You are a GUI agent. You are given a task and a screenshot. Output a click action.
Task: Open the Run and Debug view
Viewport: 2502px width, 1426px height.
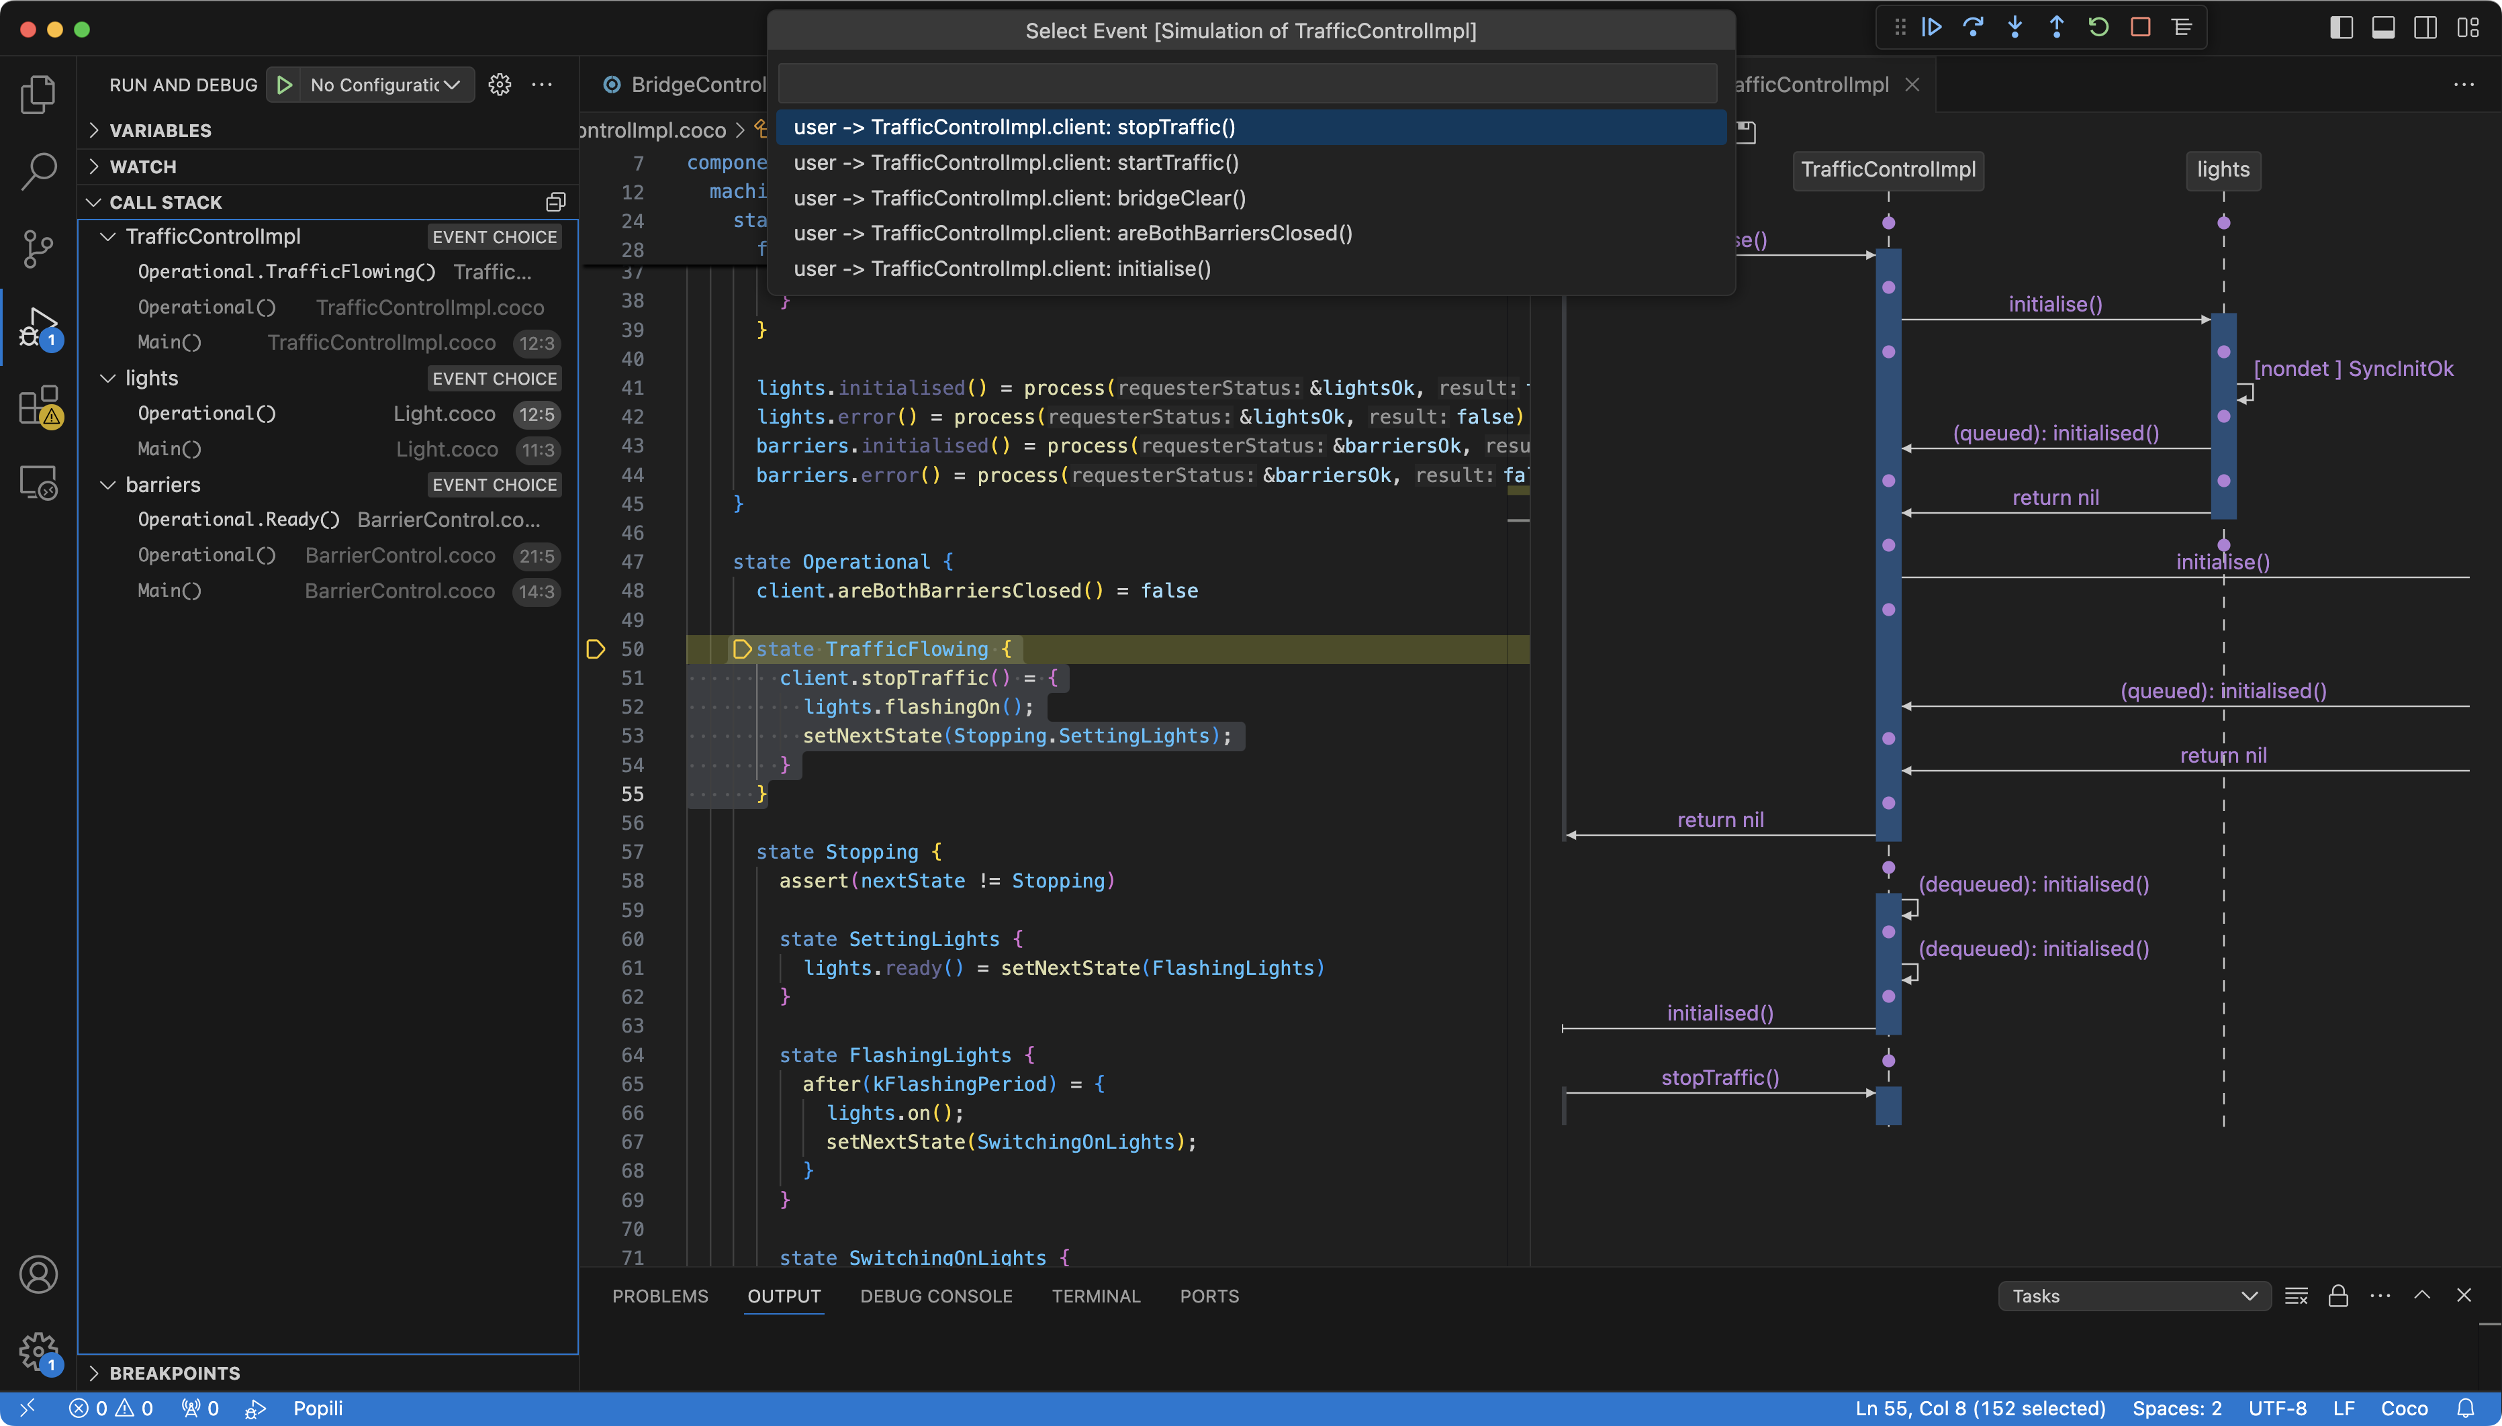pyautogui.click(x=38, y=327)
